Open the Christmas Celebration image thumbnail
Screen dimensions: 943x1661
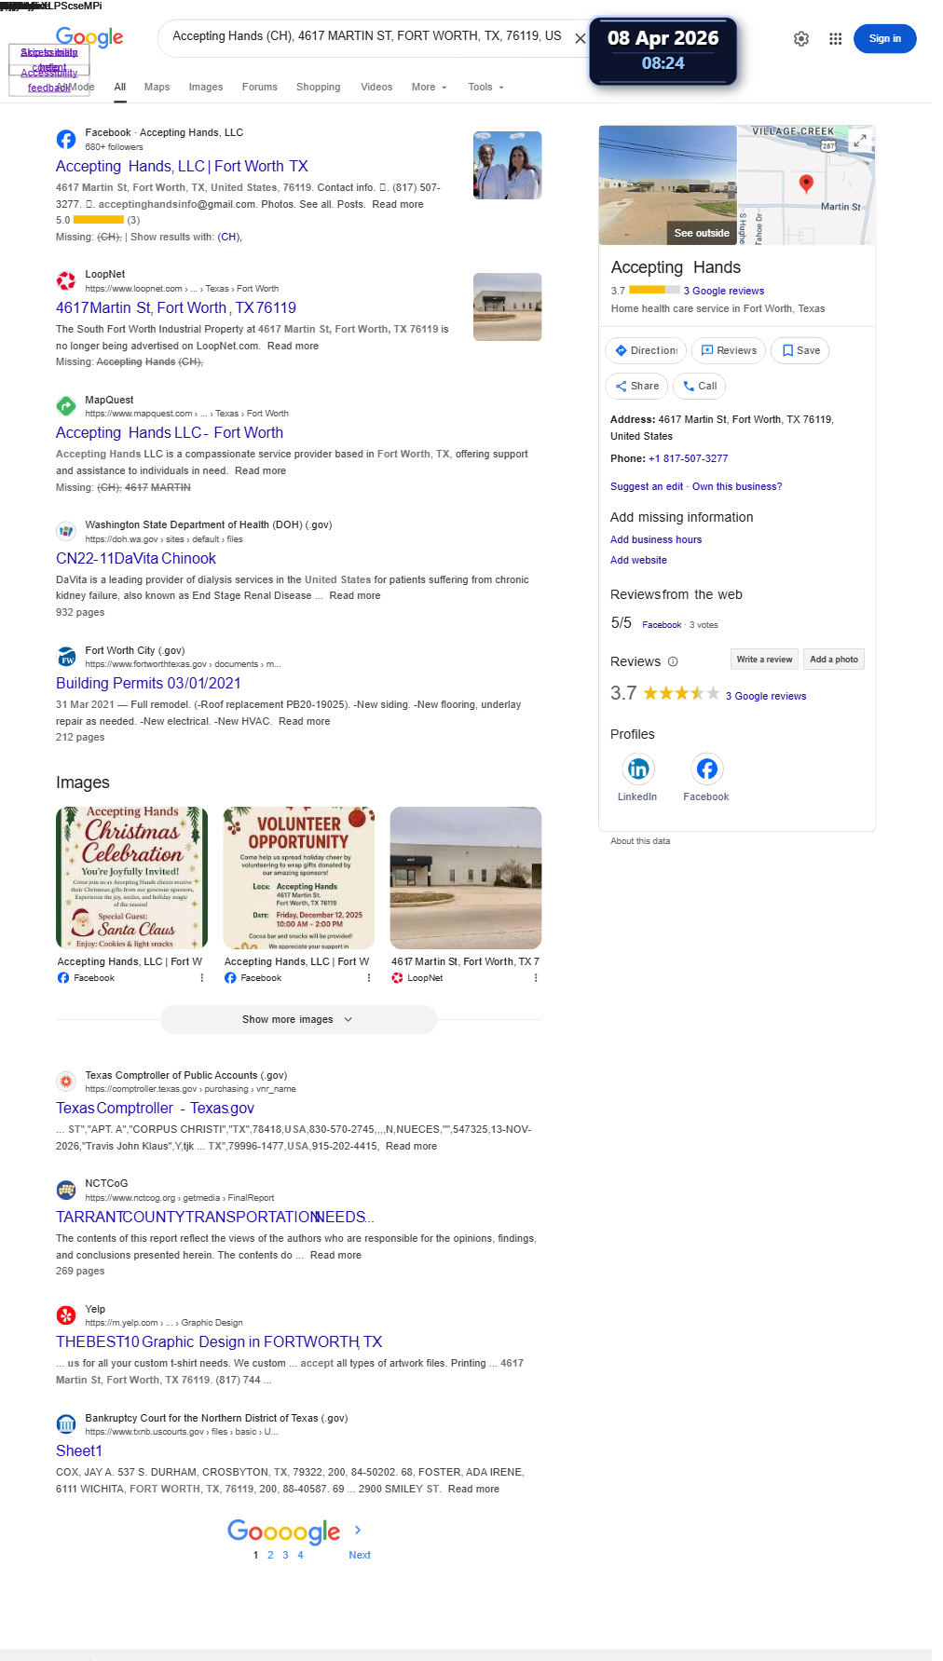(x=131, y=878)
